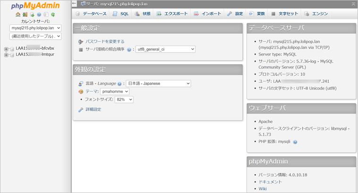Click help icon next to サーバ接続の照合順序
Viewport: 358px width, 193px height.
(129, 49)
